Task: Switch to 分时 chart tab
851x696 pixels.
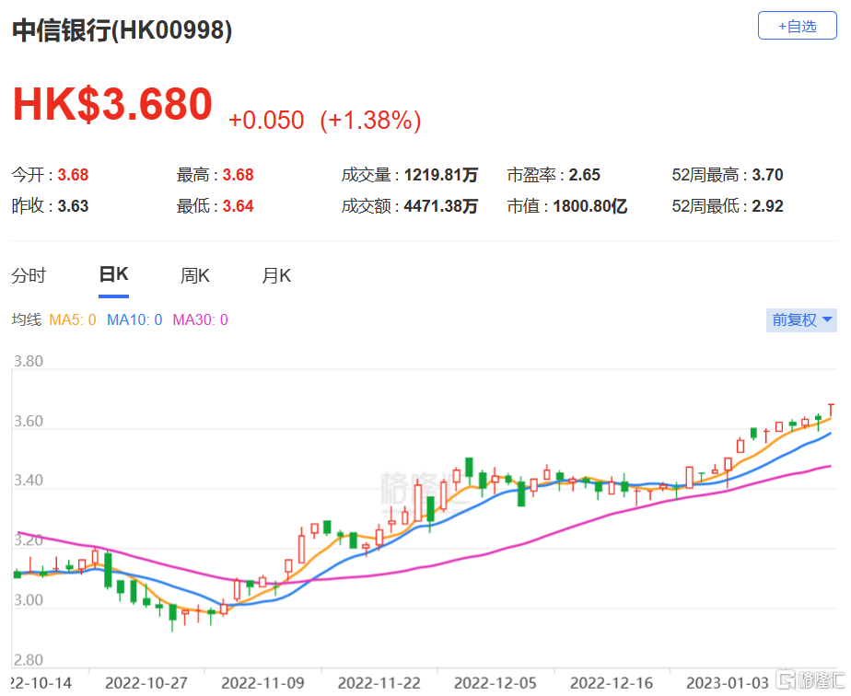Action: pyautogui.click(x=29, y=275)
